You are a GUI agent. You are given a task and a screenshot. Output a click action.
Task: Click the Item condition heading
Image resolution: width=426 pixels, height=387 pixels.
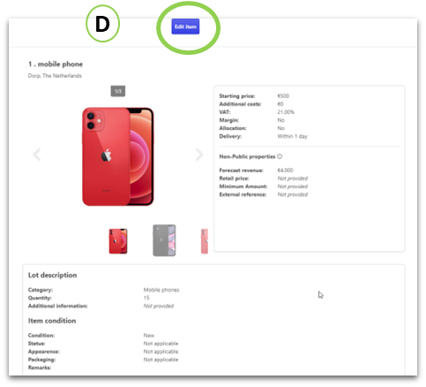tap(52, 321)
